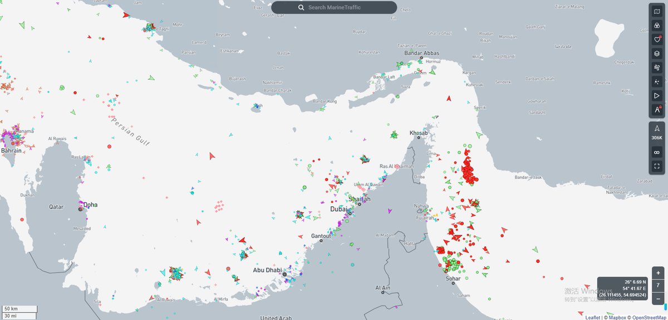Click the Khasab town label
Viewport: 668px width, 320px height.
[419, 133]
